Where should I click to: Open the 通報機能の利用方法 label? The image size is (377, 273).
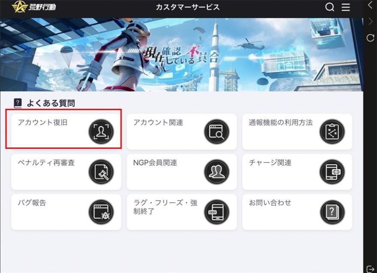tap(281, 122)
